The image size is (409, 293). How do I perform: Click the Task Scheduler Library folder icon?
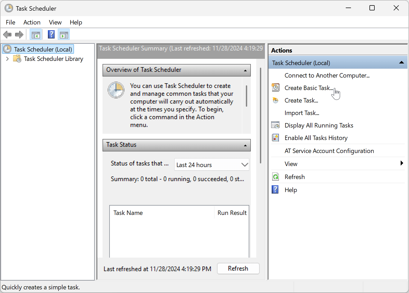[17, 59]
